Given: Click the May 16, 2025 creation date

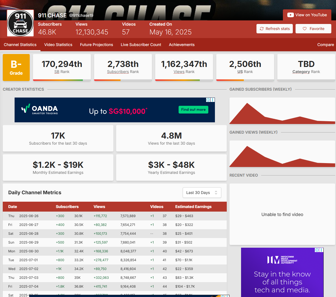Looking at the screenshot, I should [x=171, y=32].
